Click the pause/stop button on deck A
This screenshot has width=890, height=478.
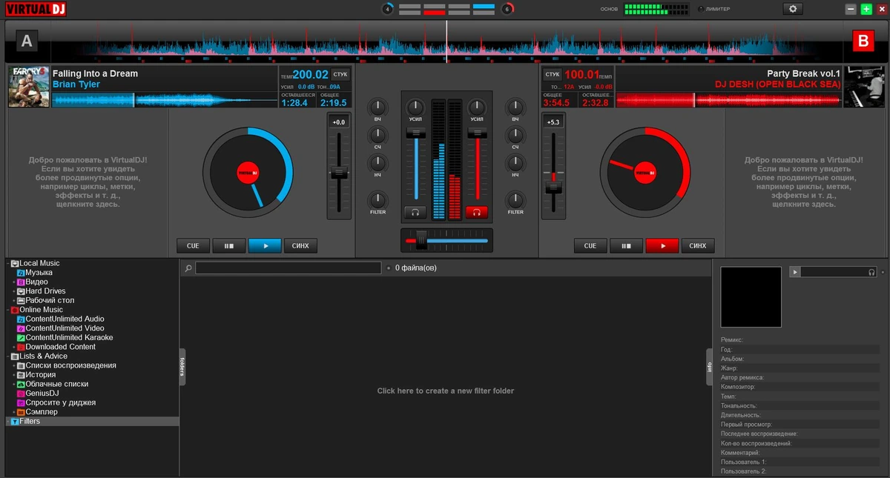[229, 245]
